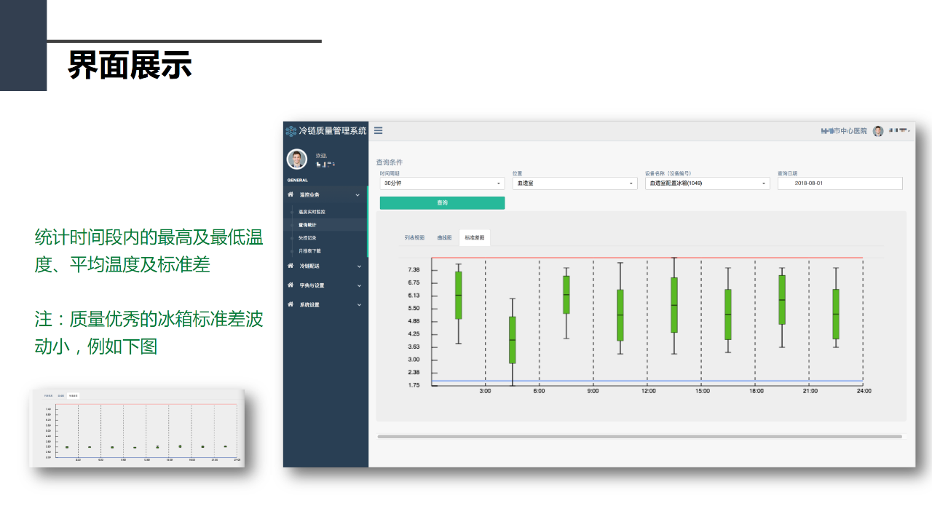Click the green box between 18:00 and 21:00
Image resolution: width=932 pixels, height=522 pixels.
[x=781, y=299]
